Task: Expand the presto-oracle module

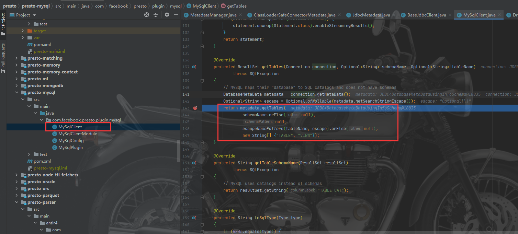Action: click(x=16, y=182)
